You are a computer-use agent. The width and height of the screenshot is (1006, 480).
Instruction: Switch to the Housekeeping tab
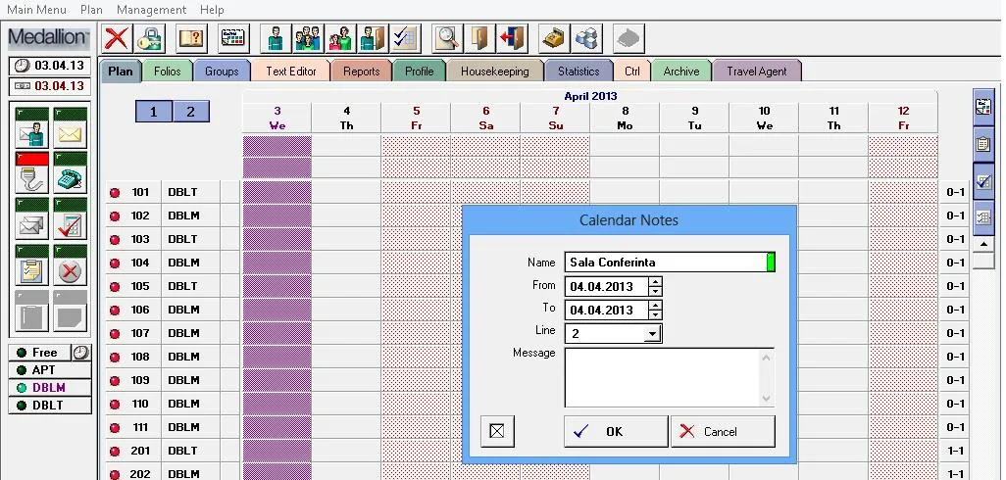click(x=494, y=72)
